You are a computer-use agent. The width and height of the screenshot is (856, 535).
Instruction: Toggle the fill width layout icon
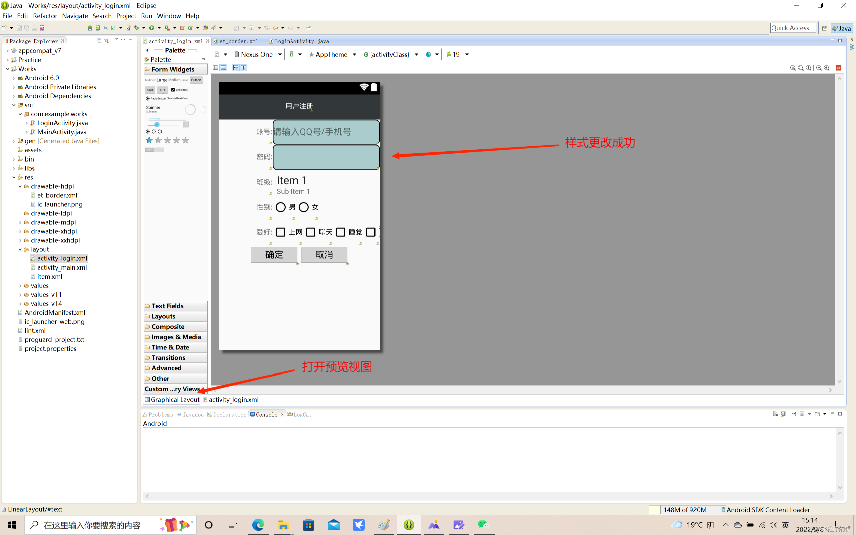click(236, 68)
